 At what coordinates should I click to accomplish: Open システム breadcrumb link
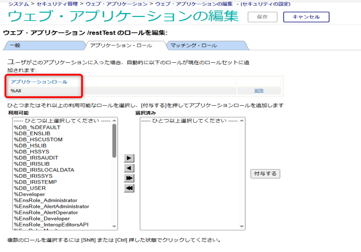coord(18,4)
